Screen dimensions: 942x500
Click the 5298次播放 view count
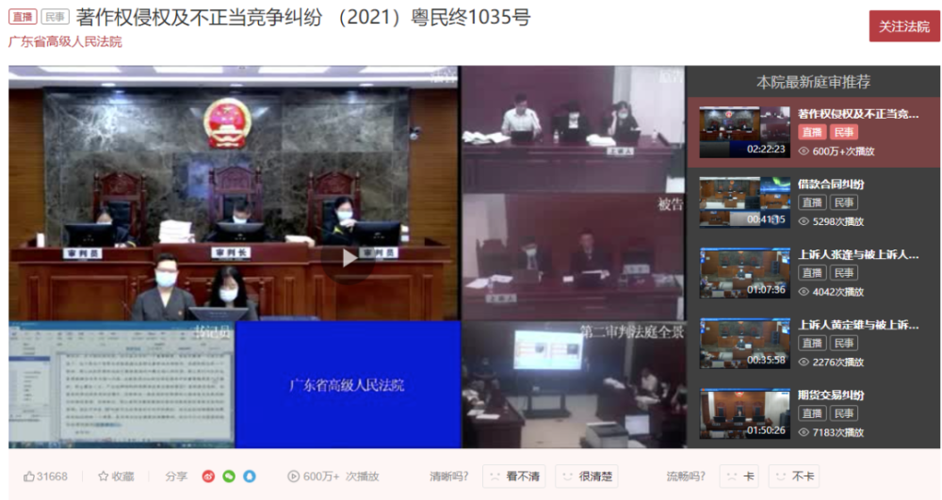point(838,221)
